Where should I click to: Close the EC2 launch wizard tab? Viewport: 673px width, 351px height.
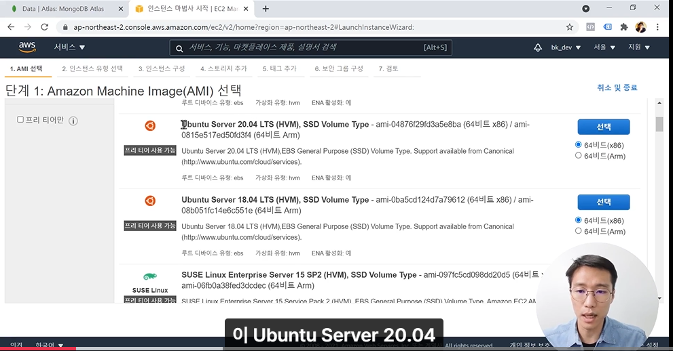pyautogui.click(x=246, y=9)
